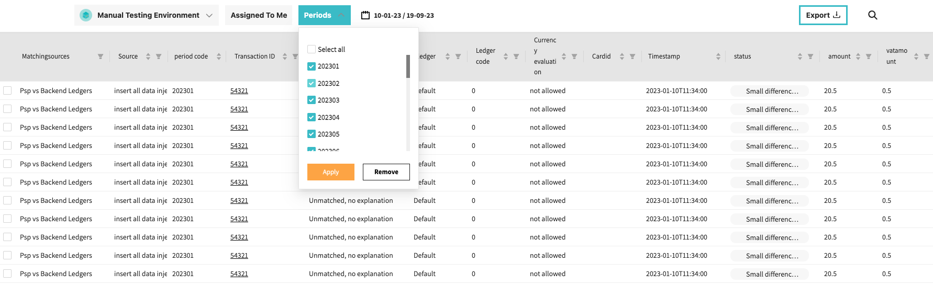Click the search magnifier icon
This screenshot has width=933, height=285.
[x=872, y=15]
